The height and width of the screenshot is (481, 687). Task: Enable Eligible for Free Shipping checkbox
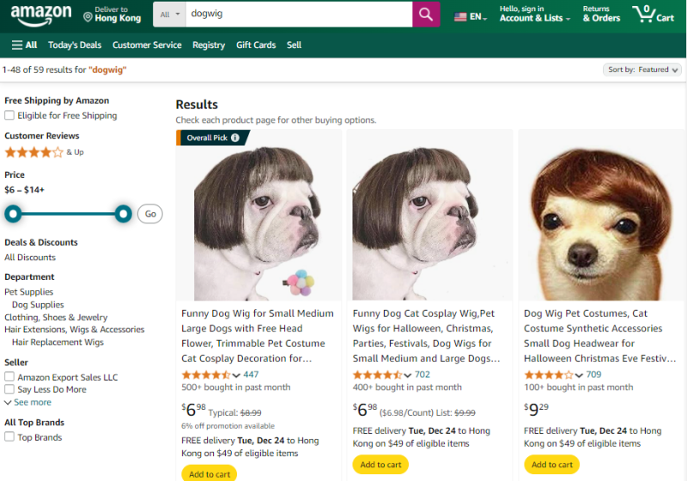pos(9,115)
